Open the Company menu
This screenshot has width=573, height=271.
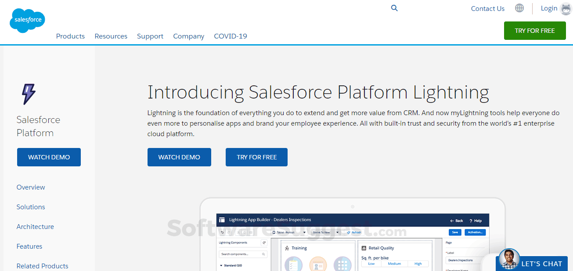point(188,36)
